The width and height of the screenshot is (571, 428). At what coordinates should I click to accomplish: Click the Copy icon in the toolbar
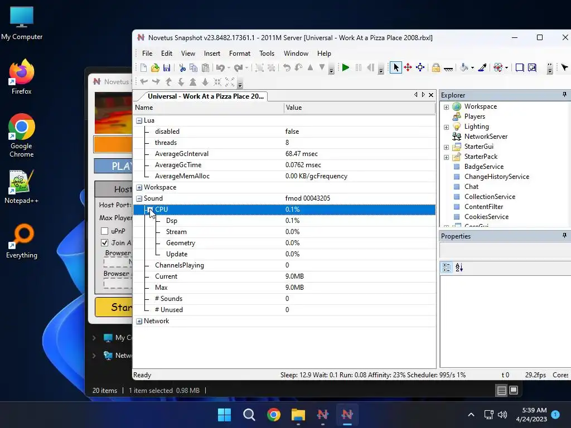[x=193, y=67]
